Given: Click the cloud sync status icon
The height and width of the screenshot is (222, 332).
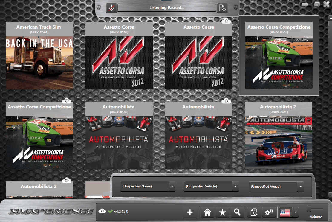Looking at the screenshot, I should tap(102, 211).
